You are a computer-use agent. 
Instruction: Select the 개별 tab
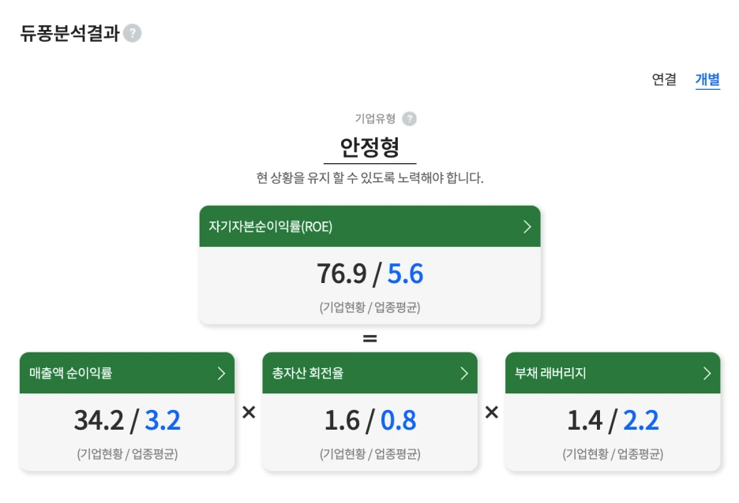tap(707, 80)
